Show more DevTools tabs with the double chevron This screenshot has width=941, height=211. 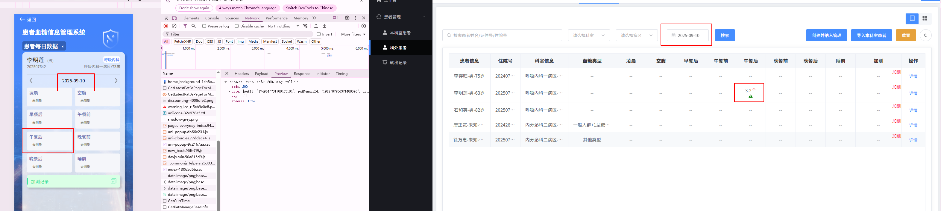click(314, 18)
